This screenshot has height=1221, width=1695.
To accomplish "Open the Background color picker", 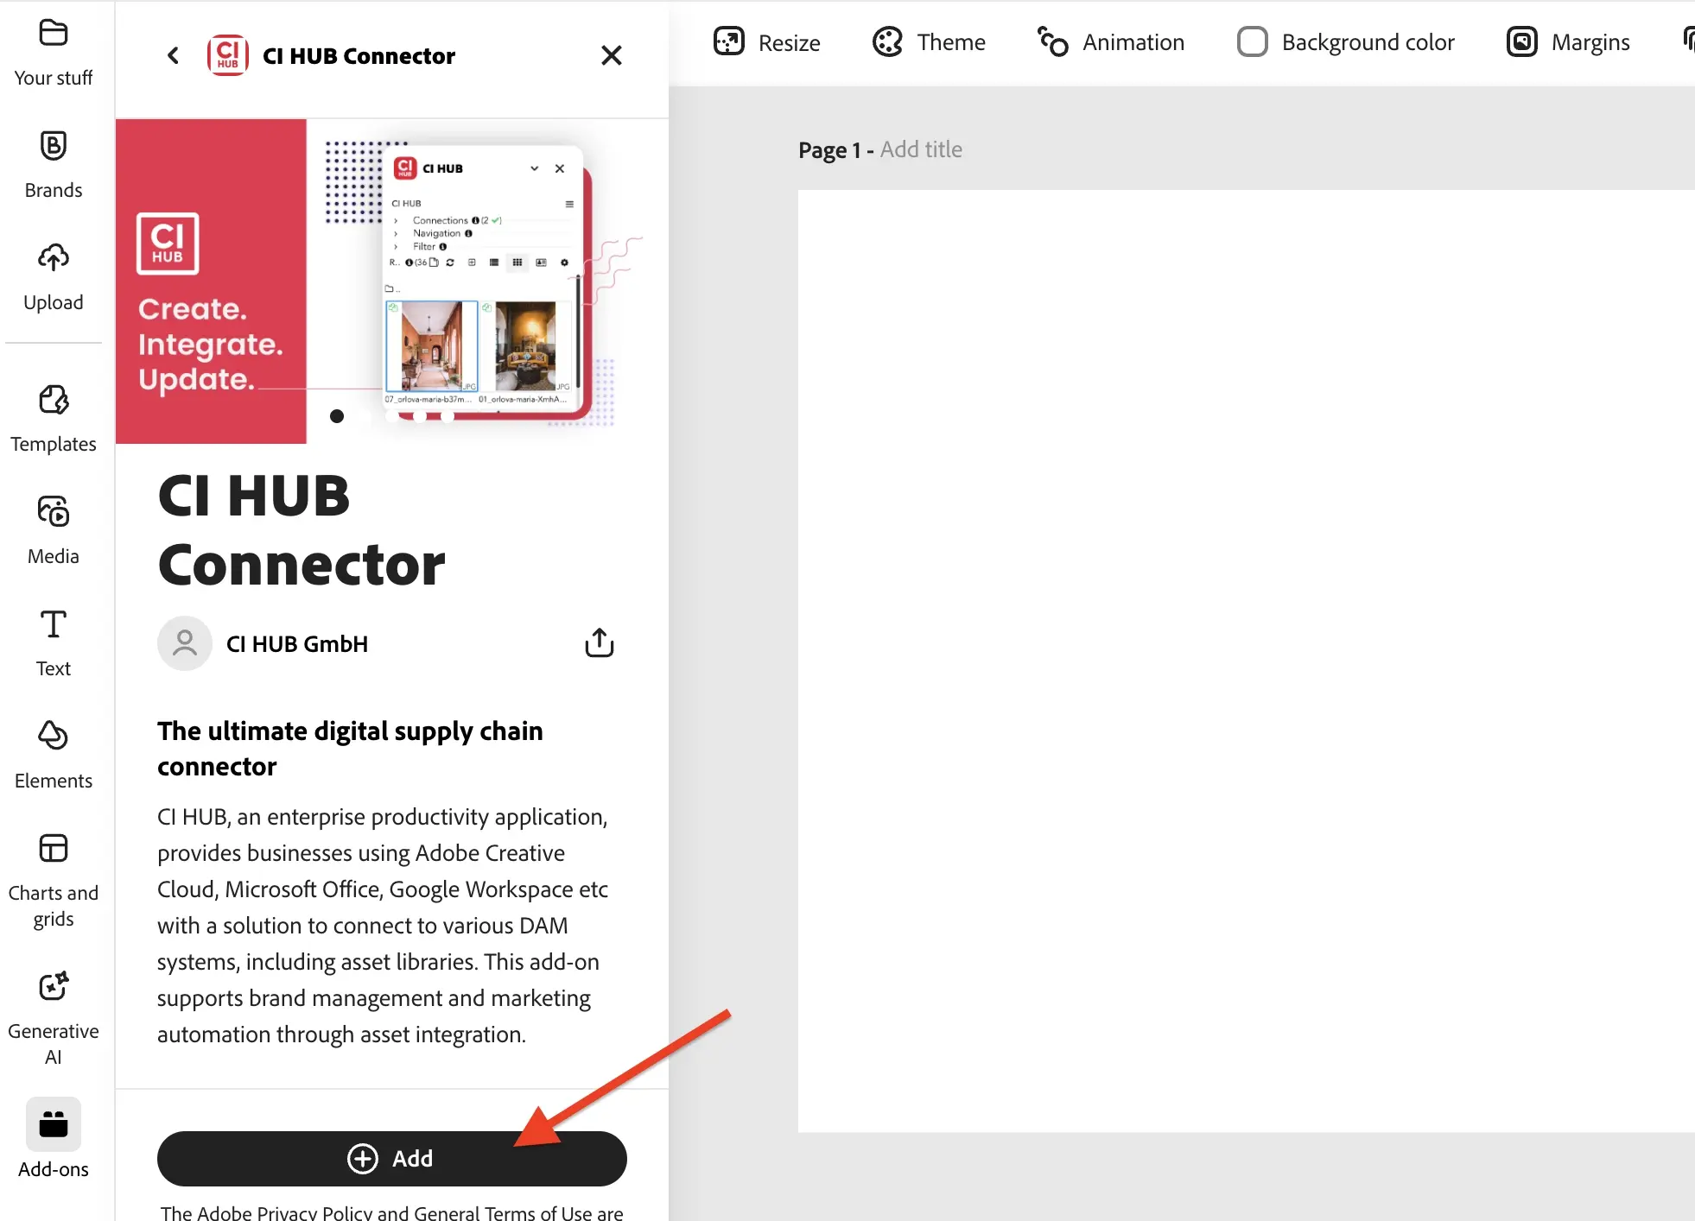I will (1346, 42).
